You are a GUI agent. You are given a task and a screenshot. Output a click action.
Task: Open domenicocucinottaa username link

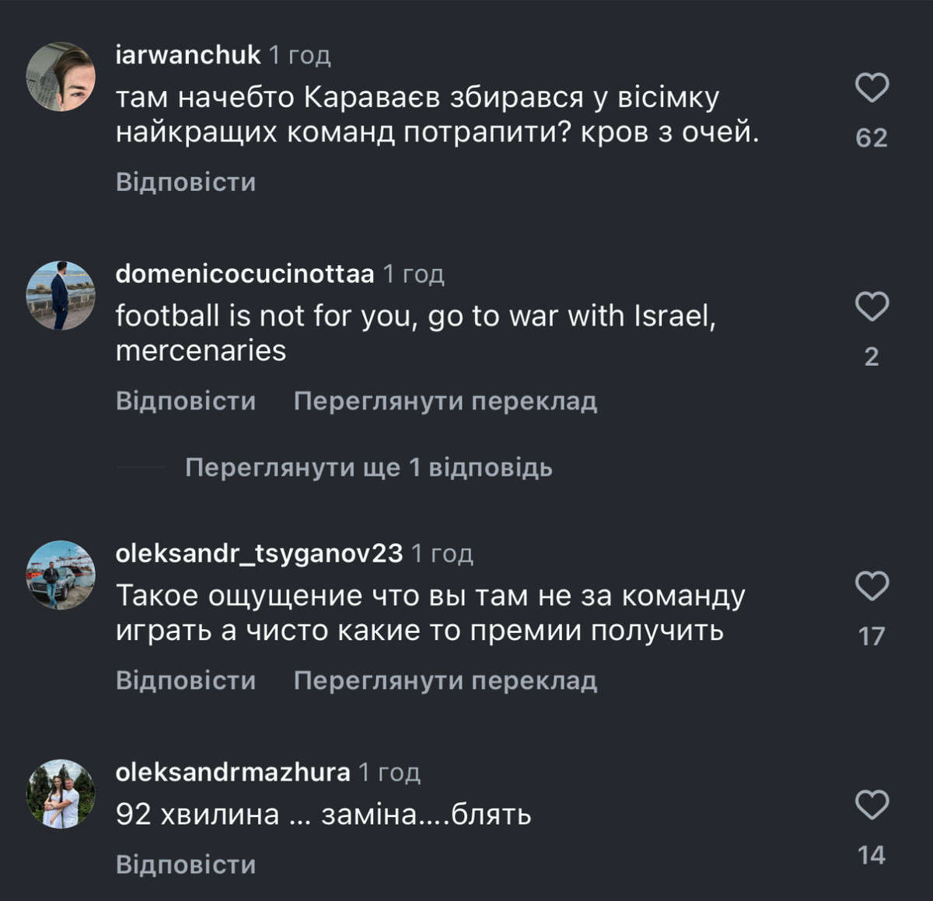[244, 273]
